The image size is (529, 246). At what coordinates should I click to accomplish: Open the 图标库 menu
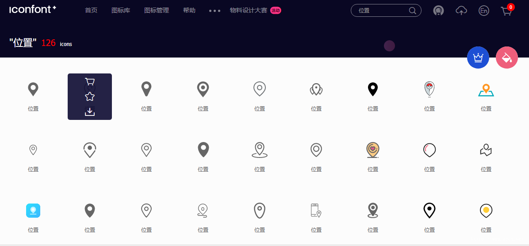pyautogui.click(x=121, y=11)
